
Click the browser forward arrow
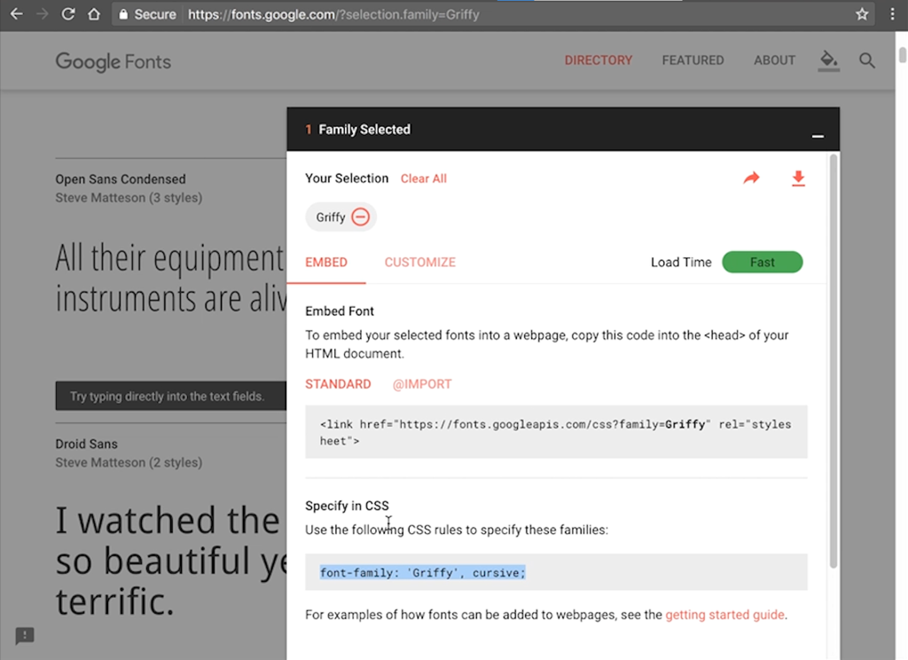click(43, 14)
